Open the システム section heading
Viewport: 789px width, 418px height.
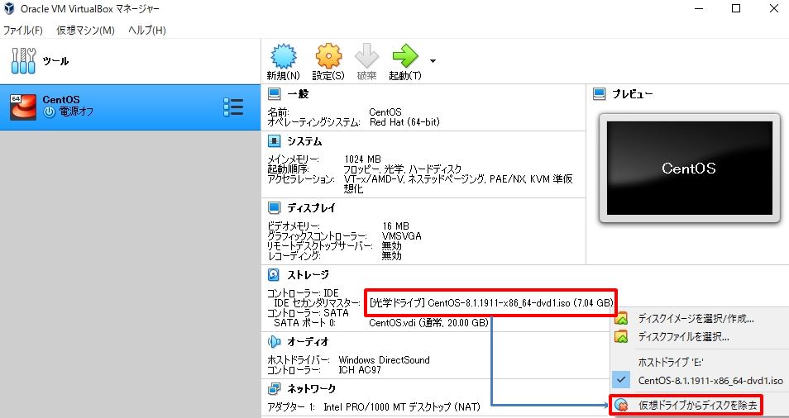tap(304, 141)
